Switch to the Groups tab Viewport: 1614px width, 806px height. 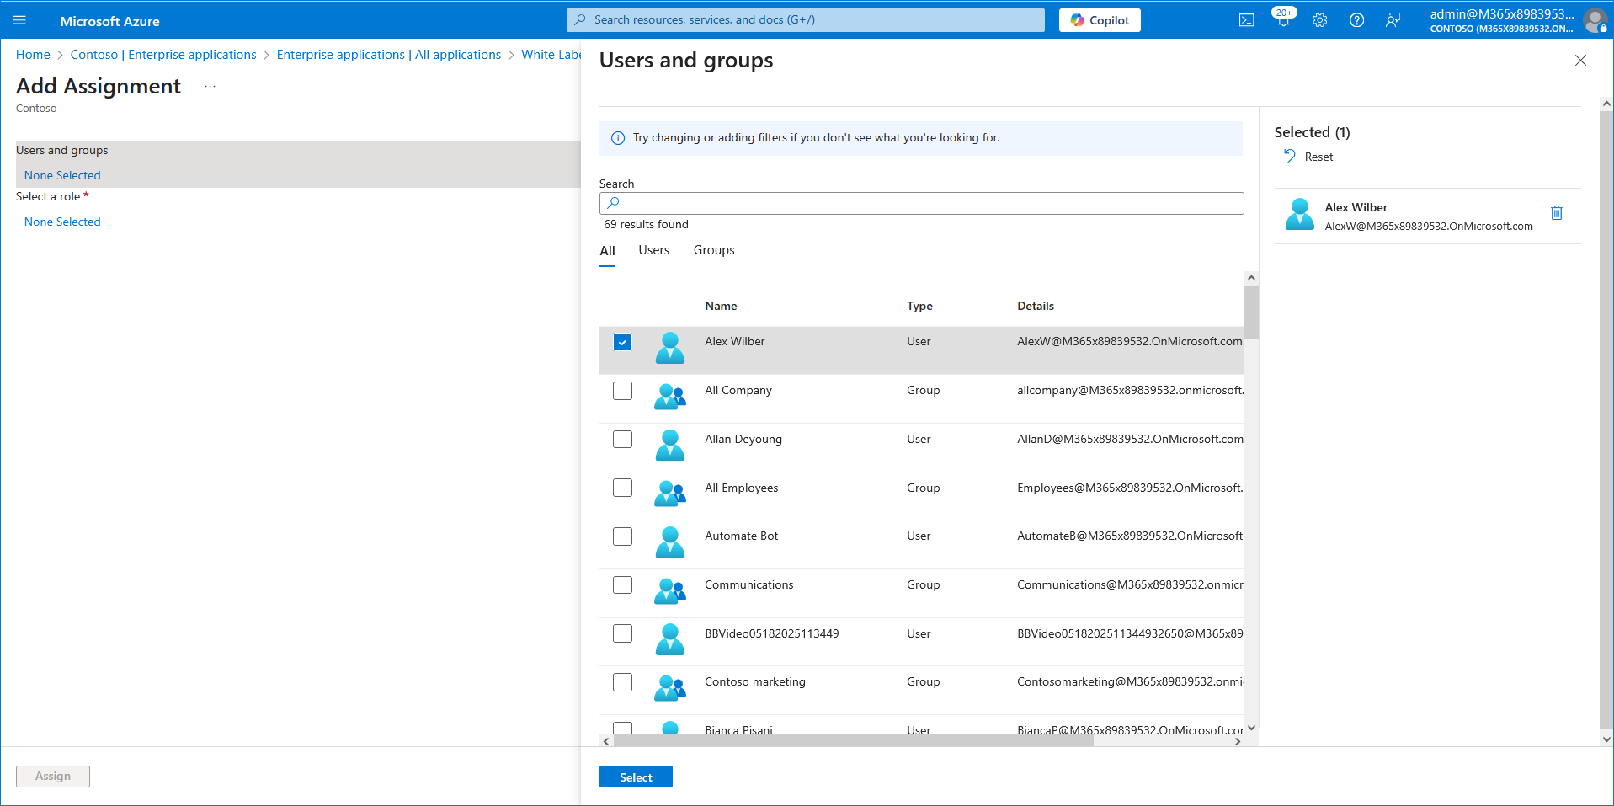point(713,250)
